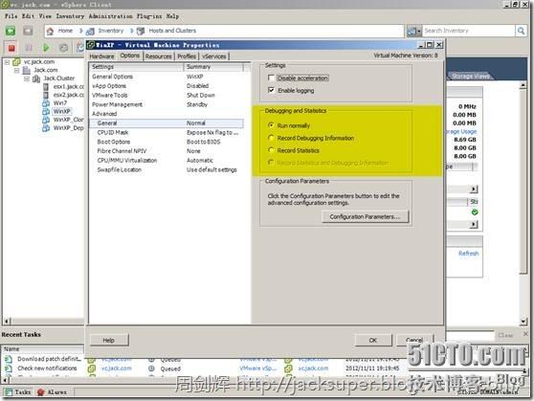
Task: Click Home breadcrumb dropdown arrow
Action: tap(81, 31)
